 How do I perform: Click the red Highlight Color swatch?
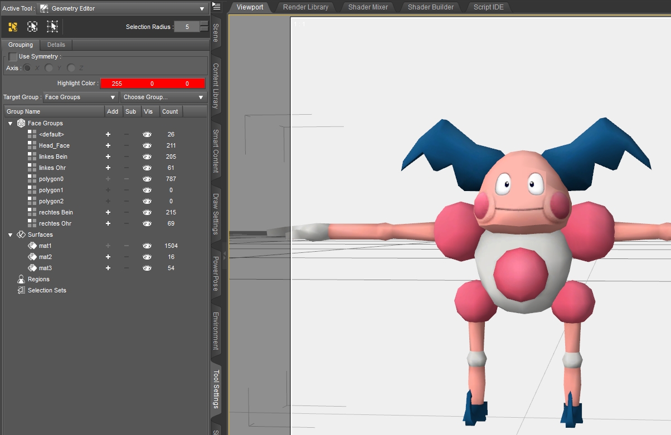click(x=152, y=84)
